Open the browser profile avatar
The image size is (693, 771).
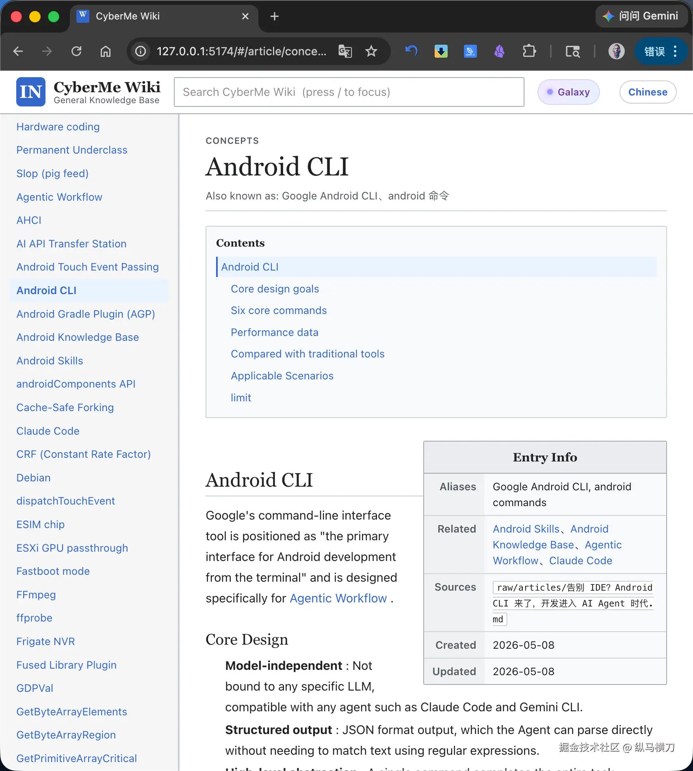click(616, 51)
